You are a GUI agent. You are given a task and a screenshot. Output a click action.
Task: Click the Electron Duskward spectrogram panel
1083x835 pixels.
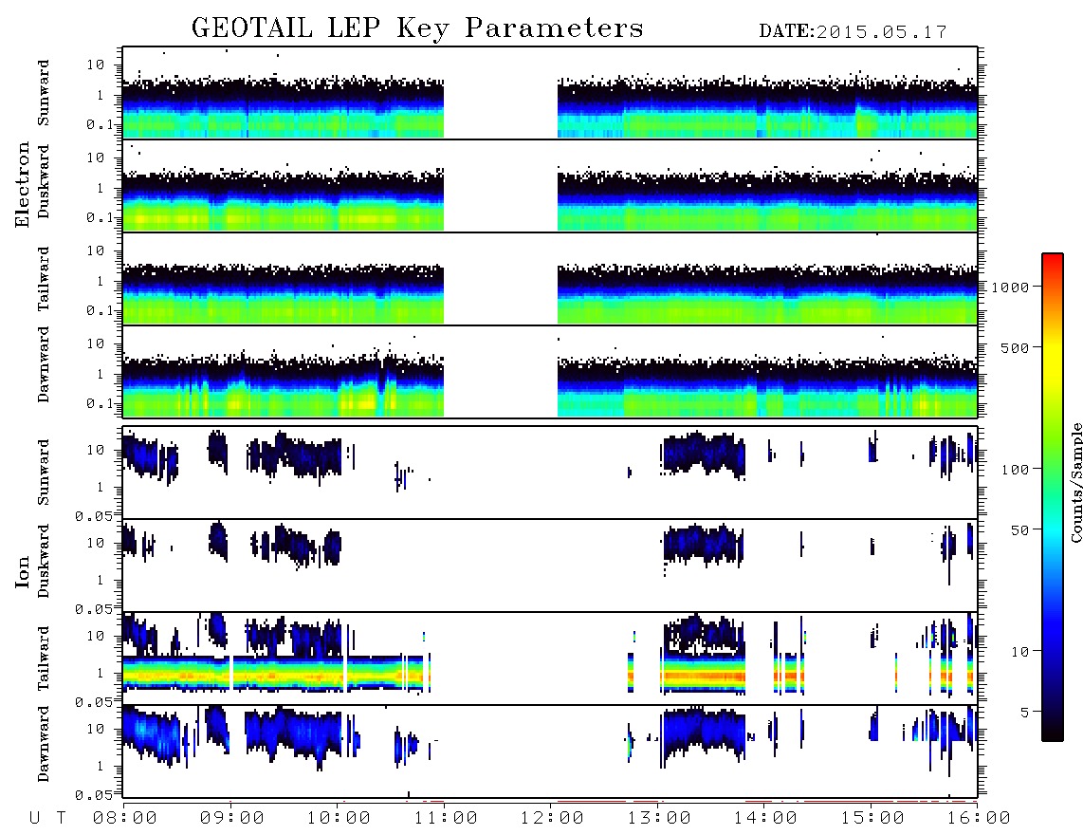[550, 186]
